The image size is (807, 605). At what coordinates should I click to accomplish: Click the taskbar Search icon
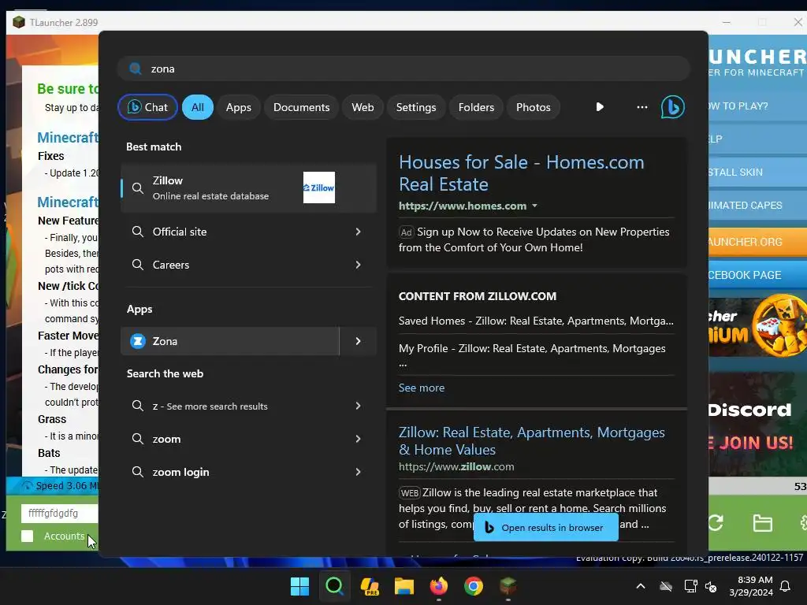334,586
